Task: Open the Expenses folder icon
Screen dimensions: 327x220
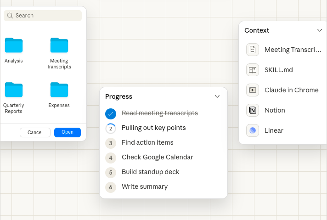Action: coord(59,90)
